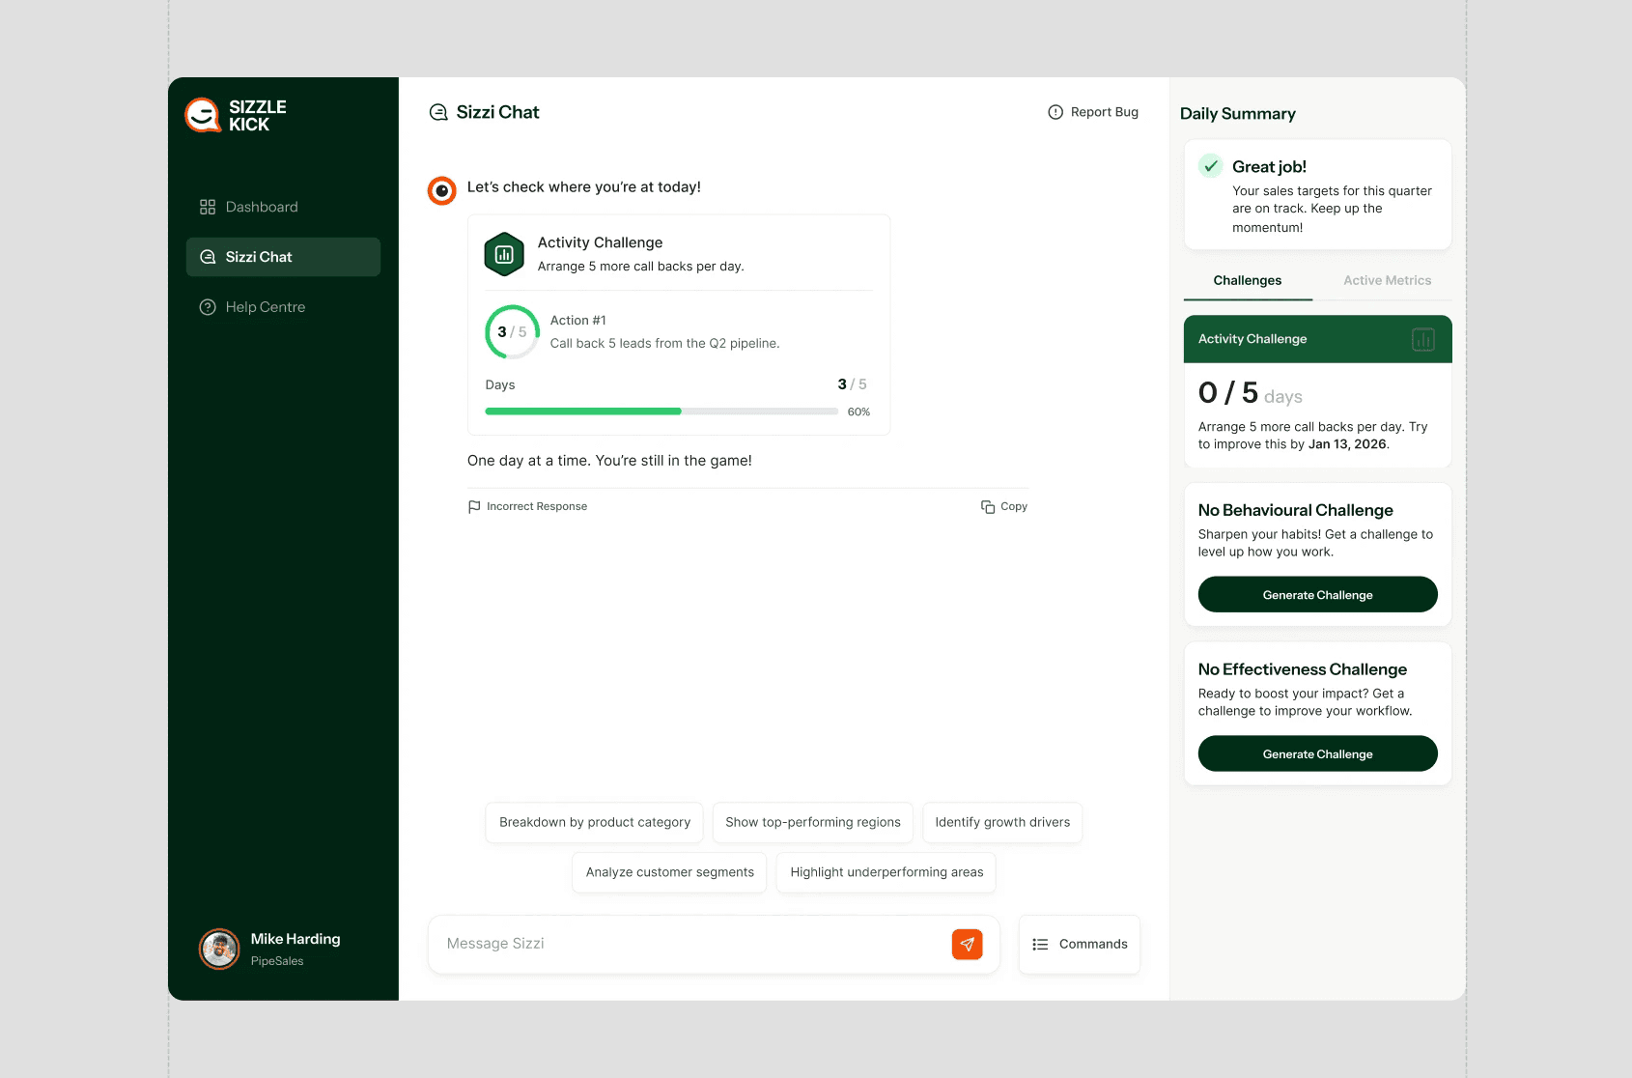Click the Days progress bar at 60%
This screenshot has width=1632, height=1078.
661,411
